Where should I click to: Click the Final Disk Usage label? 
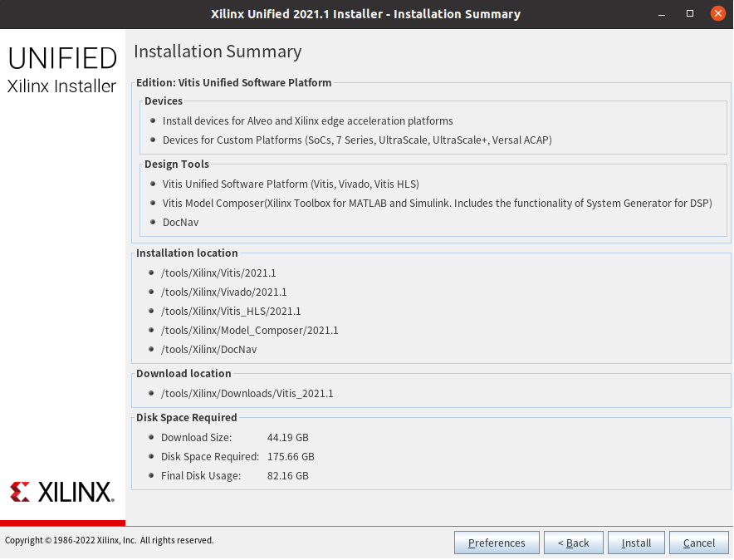click(201, 476)
